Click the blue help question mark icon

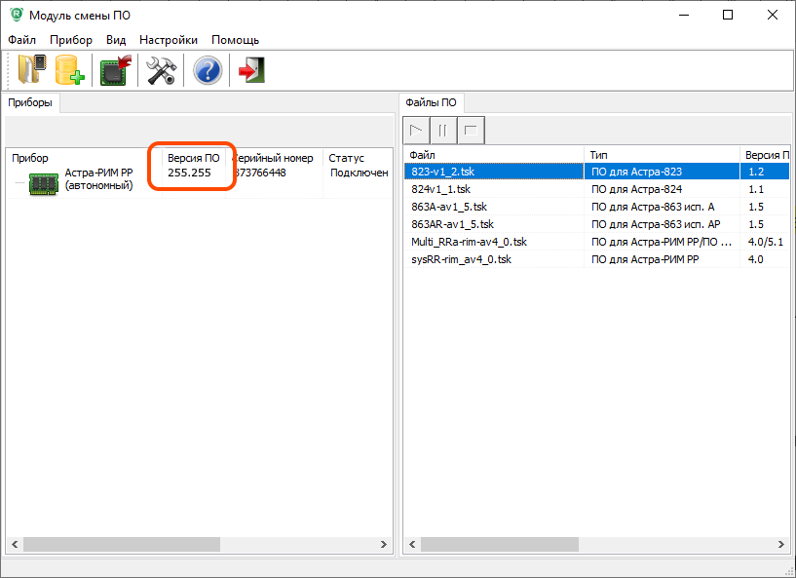[x=208, y=71]
